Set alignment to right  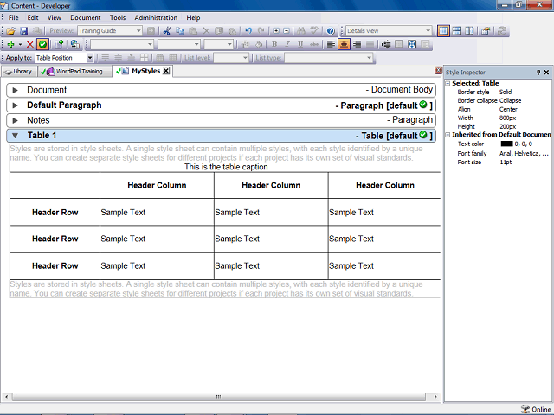click(x=357, y=44)
